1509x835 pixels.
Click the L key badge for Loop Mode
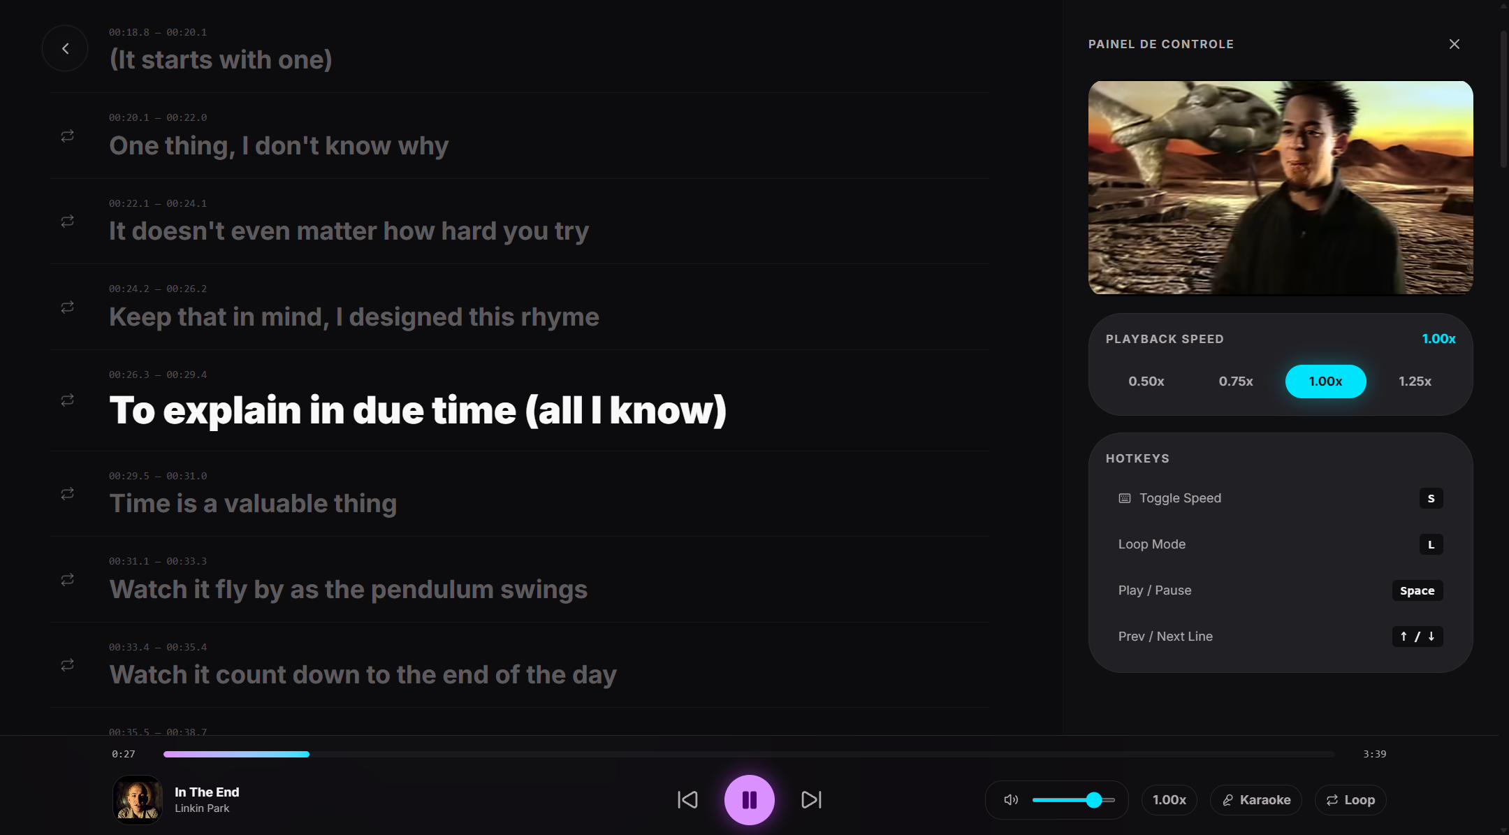click(1431, 544)
